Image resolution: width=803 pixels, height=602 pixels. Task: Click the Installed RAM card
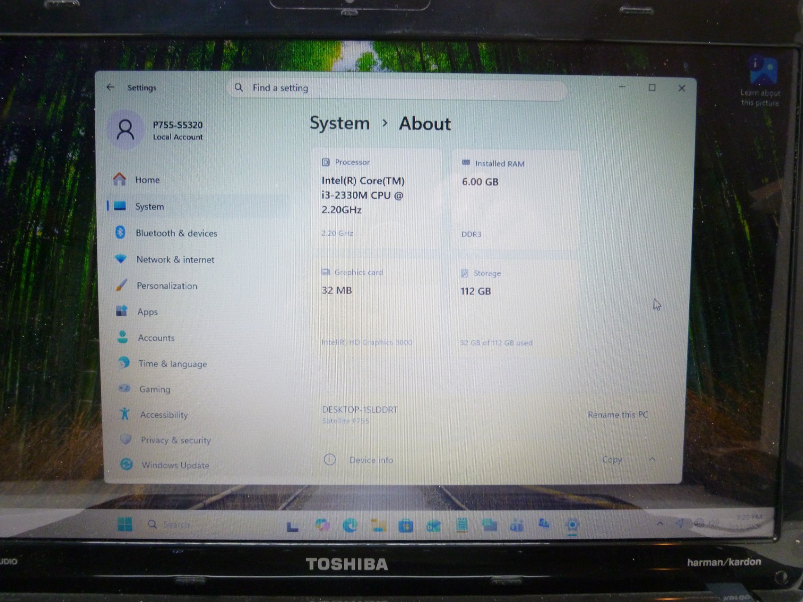click(x=516, y=200)
